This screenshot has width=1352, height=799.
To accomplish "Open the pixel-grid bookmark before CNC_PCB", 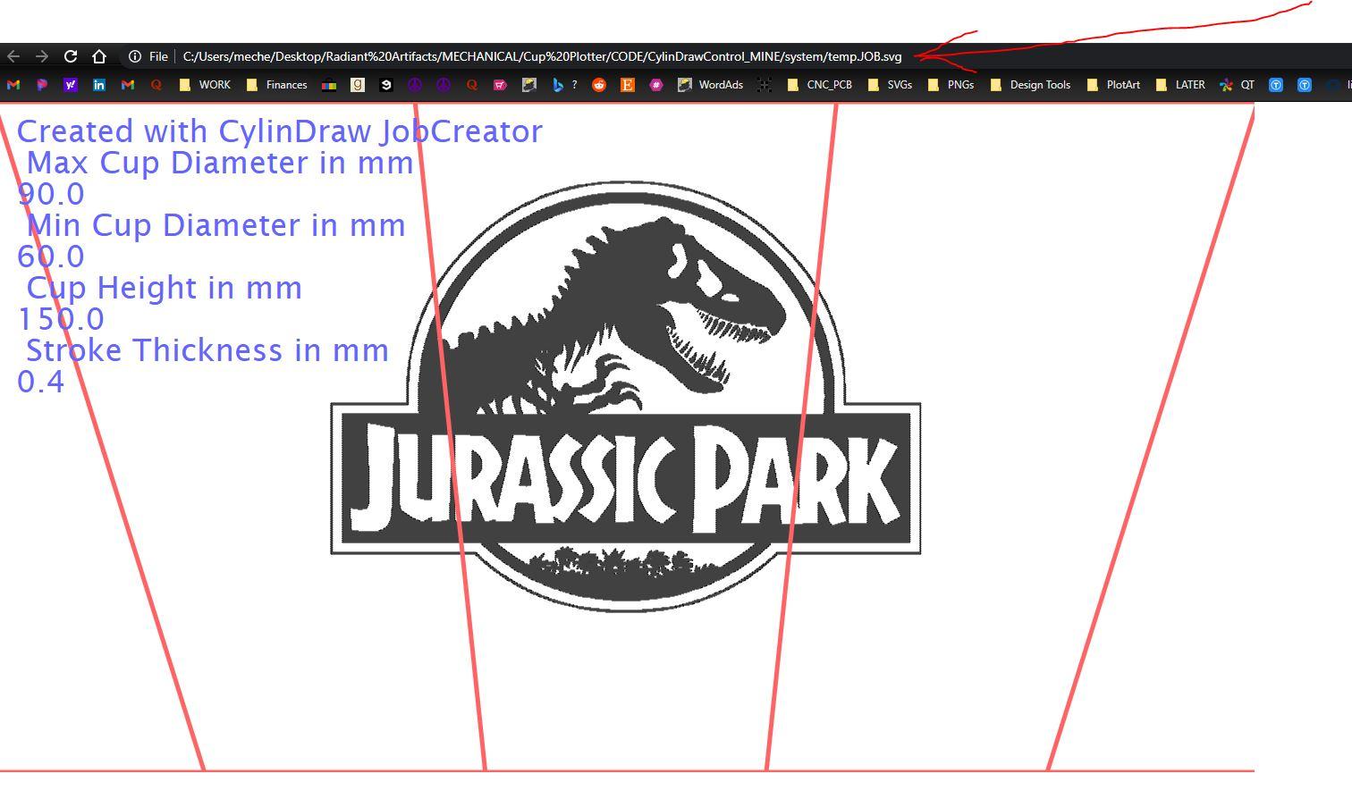I will point(765,85).
